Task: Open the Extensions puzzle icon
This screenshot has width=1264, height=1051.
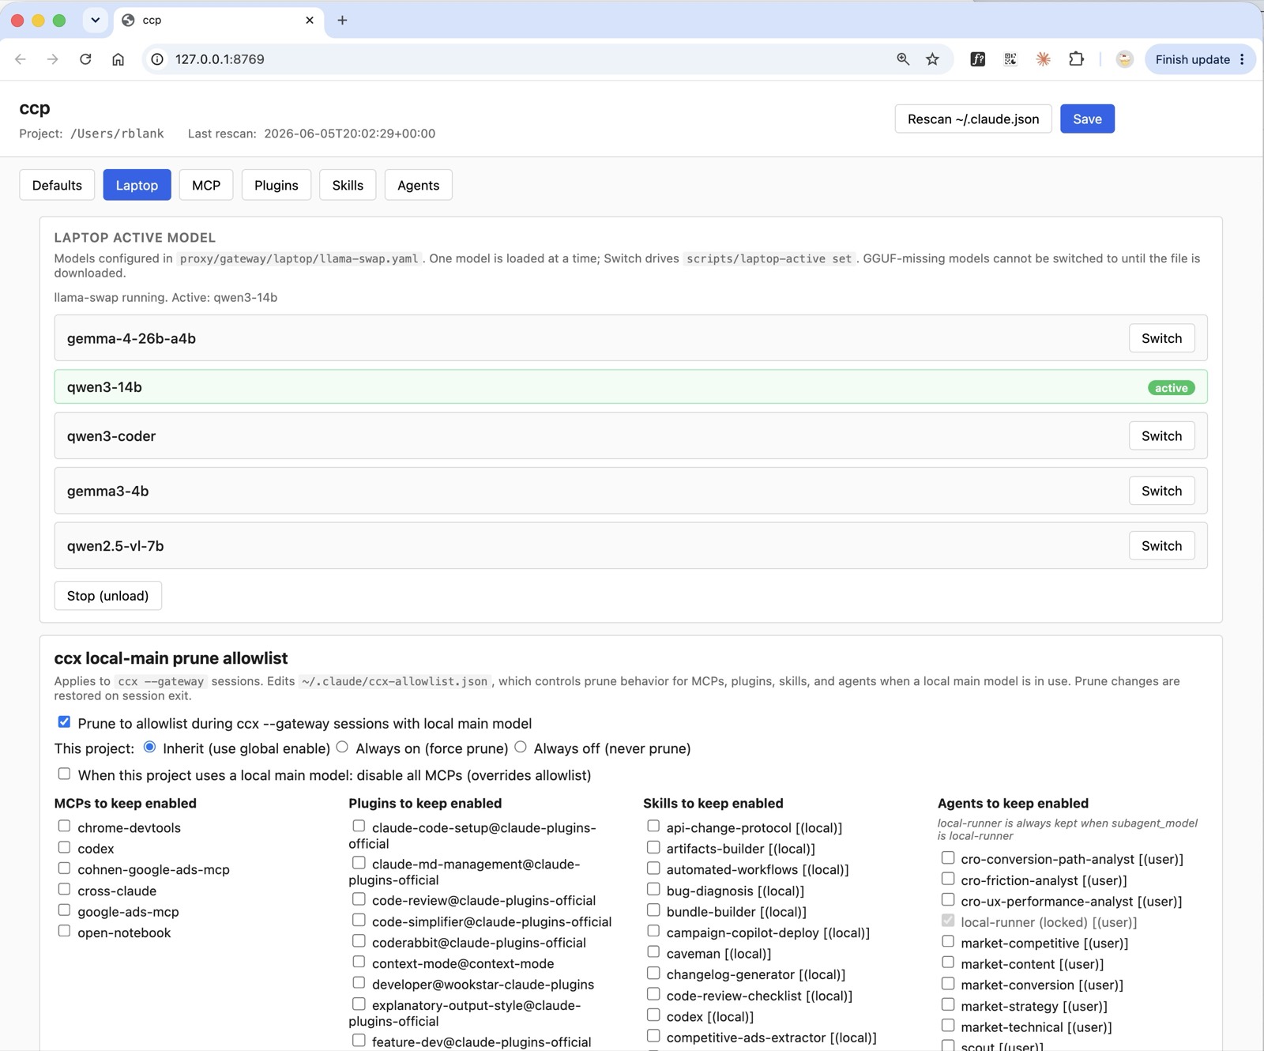Action: 1076,59
